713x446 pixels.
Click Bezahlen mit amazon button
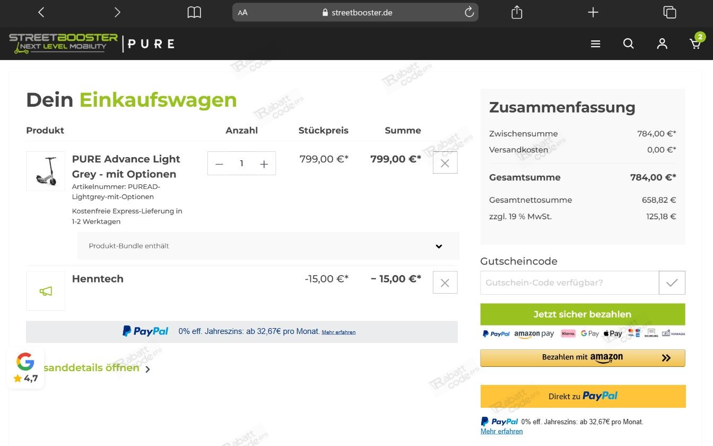(582, 358)
